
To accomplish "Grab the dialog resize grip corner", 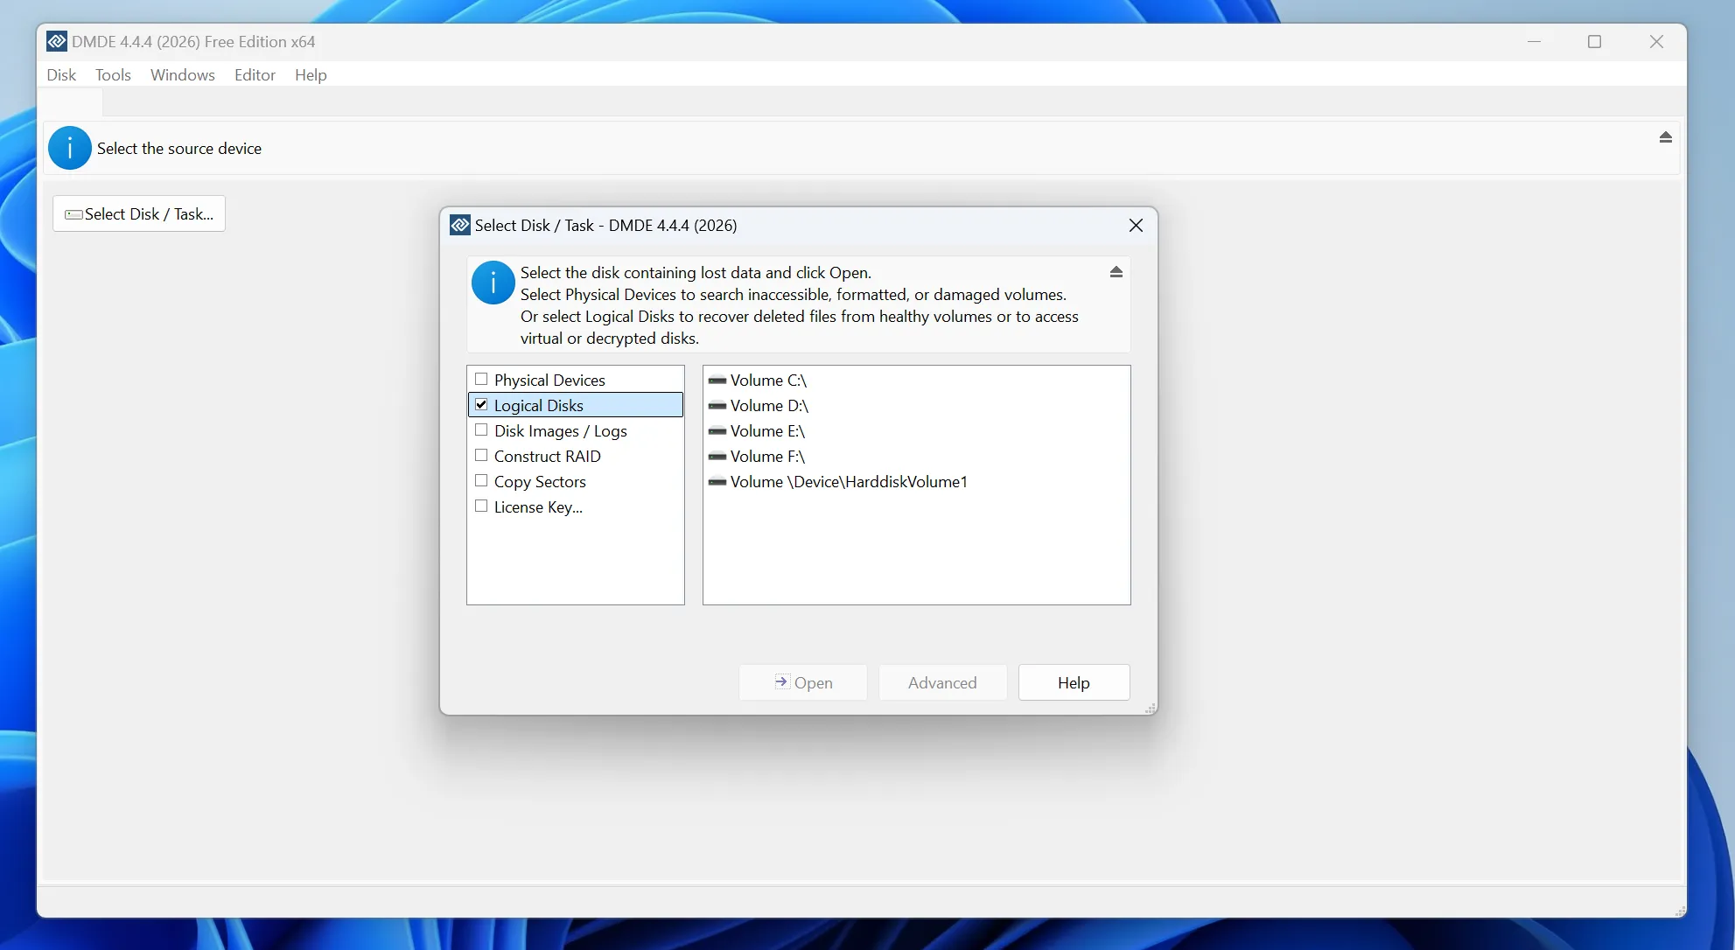I will coord(1151,709).
